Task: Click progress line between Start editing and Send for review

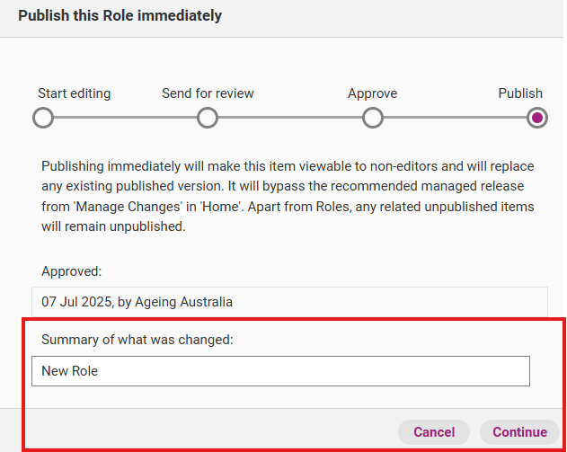Action: [x=125, y=118]
